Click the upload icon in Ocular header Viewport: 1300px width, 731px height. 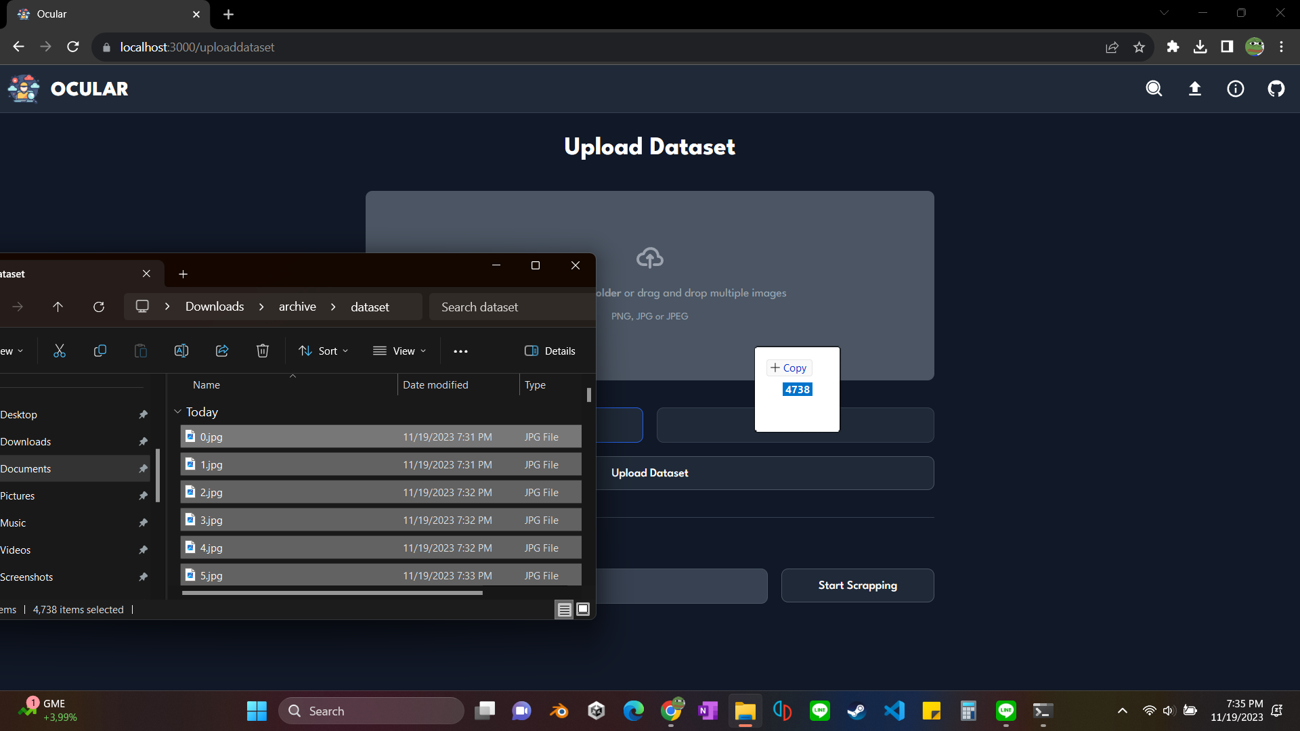pos(1195,89)
